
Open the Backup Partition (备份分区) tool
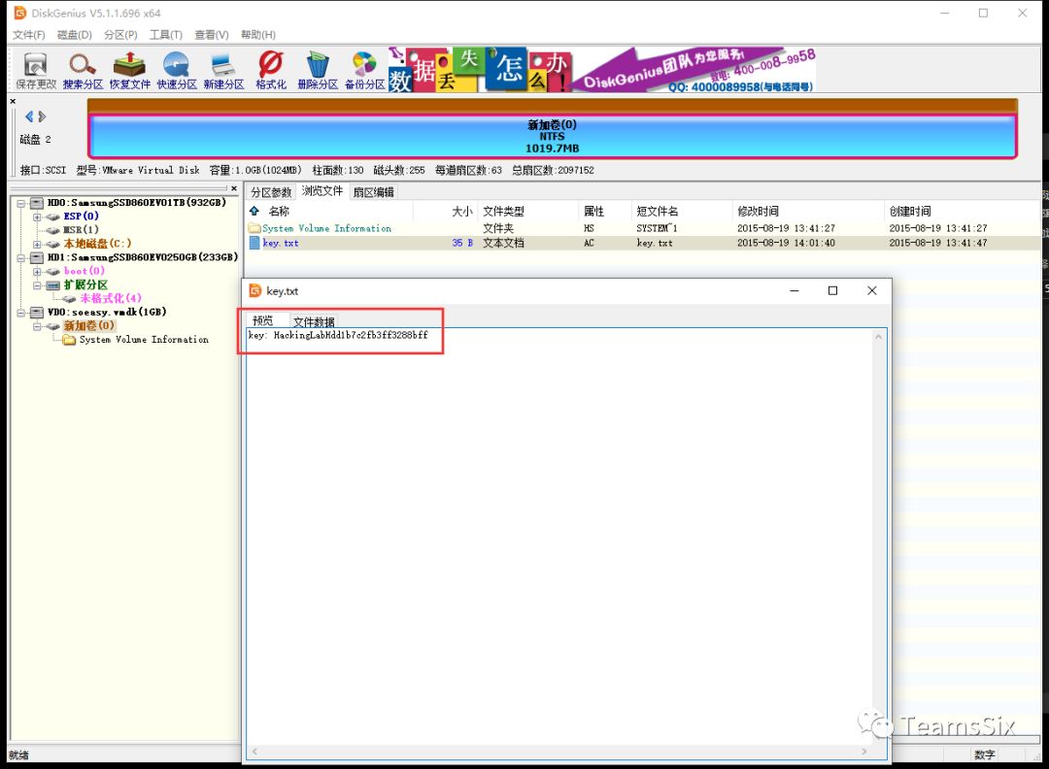point(364,70)
